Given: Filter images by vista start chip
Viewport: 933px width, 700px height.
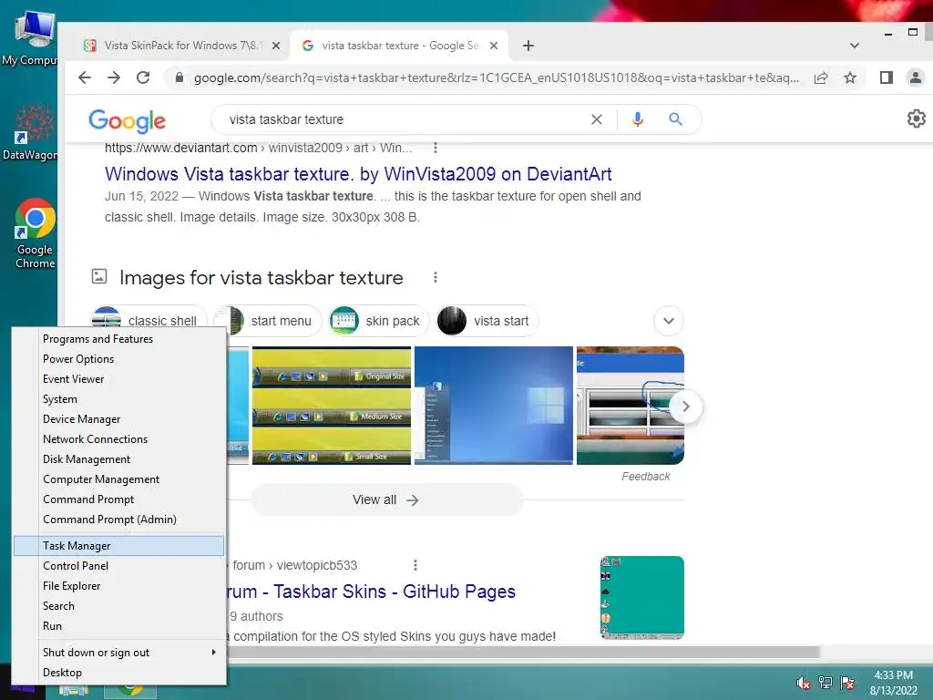Looking at the screenshot, I should tap(487, 321).
